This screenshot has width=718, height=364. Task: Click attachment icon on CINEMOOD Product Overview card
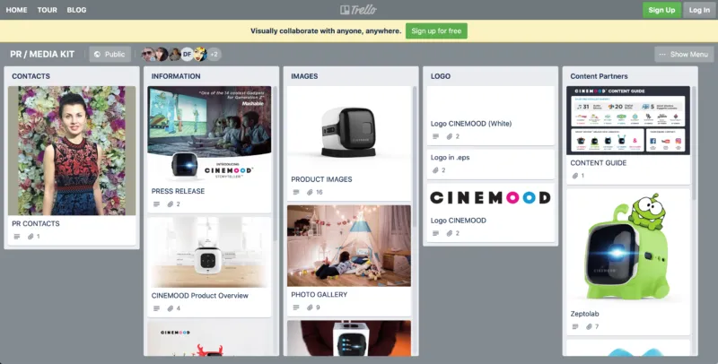171,308
